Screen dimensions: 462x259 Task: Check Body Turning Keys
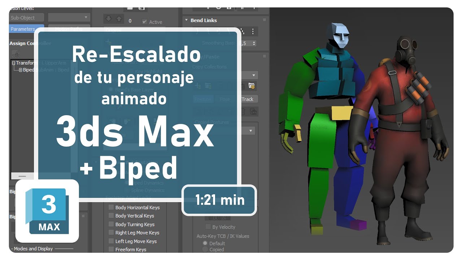click(111, 224)
